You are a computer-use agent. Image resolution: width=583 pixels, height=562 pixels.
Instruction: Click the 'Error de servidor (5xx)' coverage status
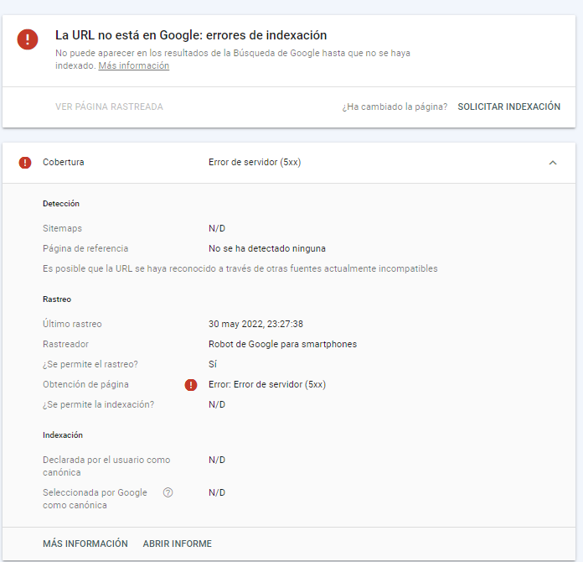click(x=255, y=163)
